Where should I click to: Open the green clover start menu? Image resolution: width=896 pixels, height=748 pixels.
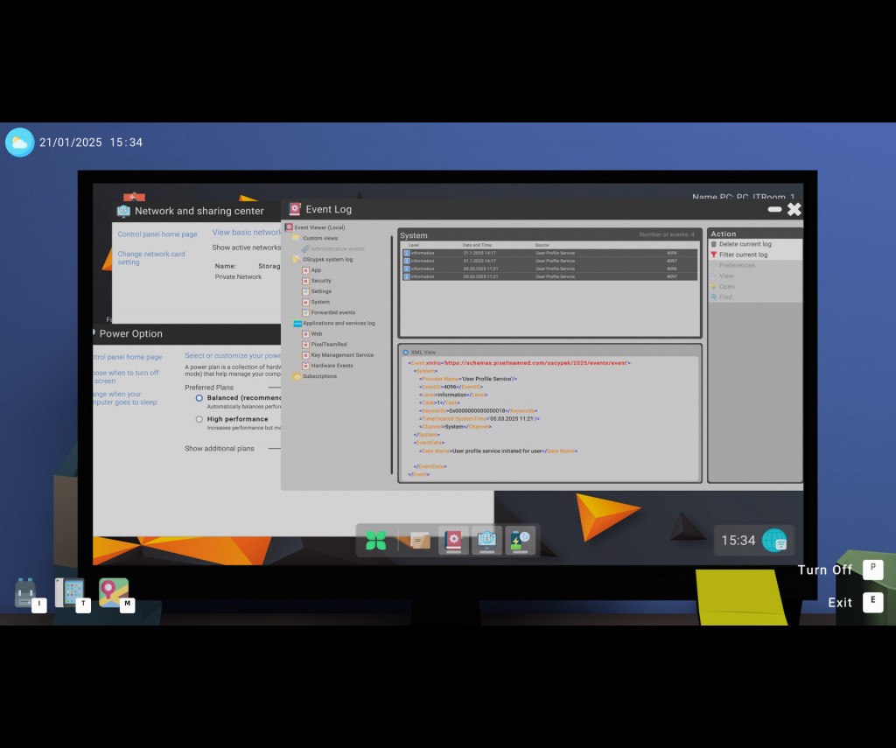[x=376, y=541]
